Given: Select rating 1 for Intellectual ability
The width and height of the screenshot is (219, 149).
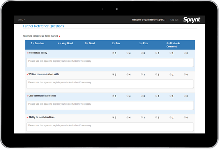Looking at the screenshot, I should point(171,53).
